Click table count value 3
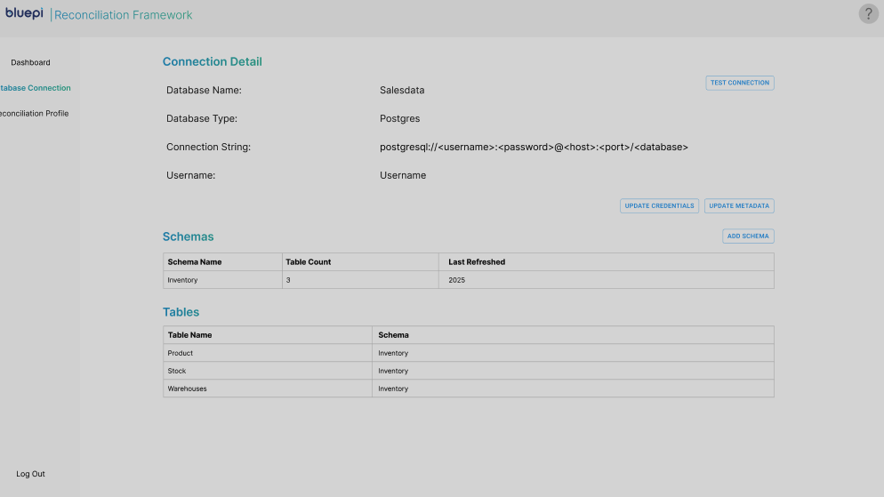This screenshot has width=884, height=497. click(288, 280)
